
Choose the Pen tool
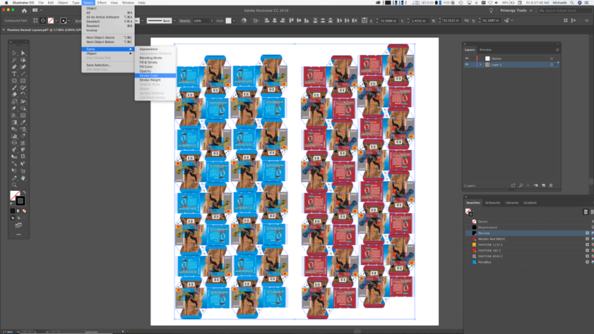(14, 66)
